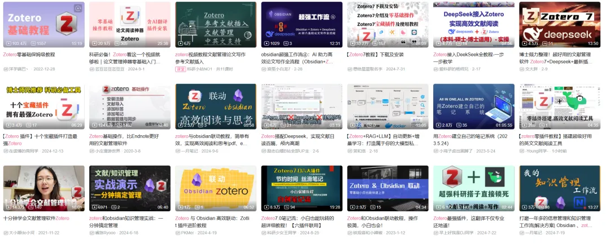
Task: Open title 【zotero零插件教程】
Action: coord(556,140)
